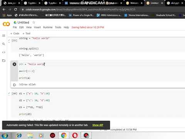
Task: Reload the Colab page
Action: [x=15, y=10]
